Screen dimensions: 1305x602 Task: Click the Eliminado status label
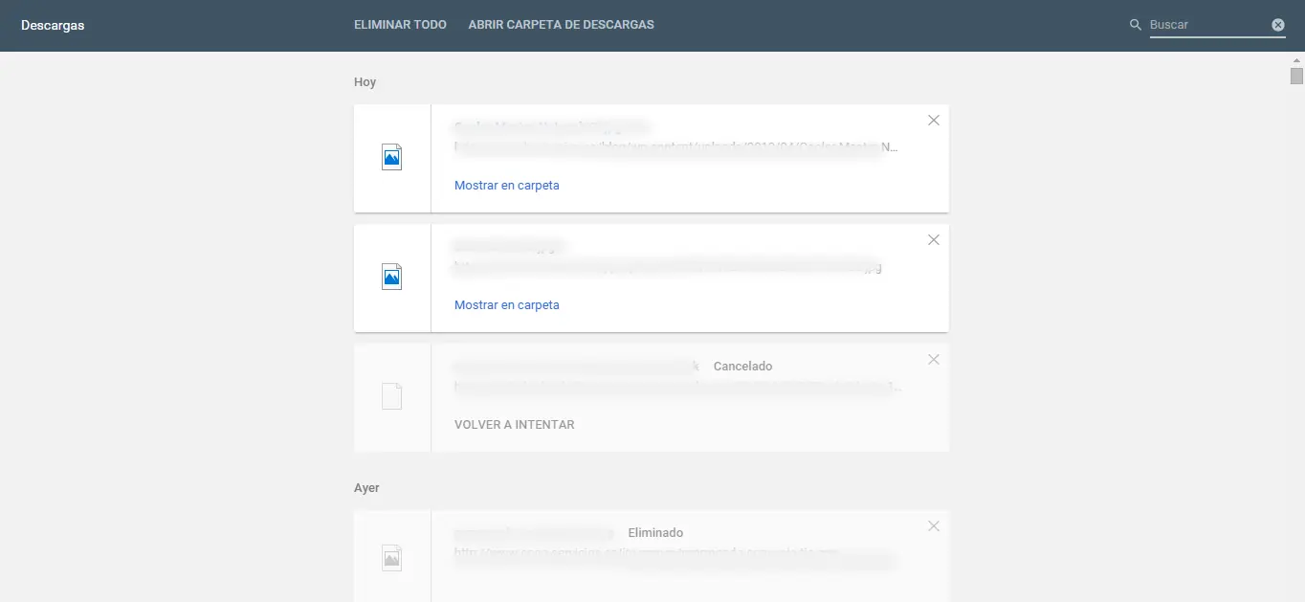click(x=655, y=533)
